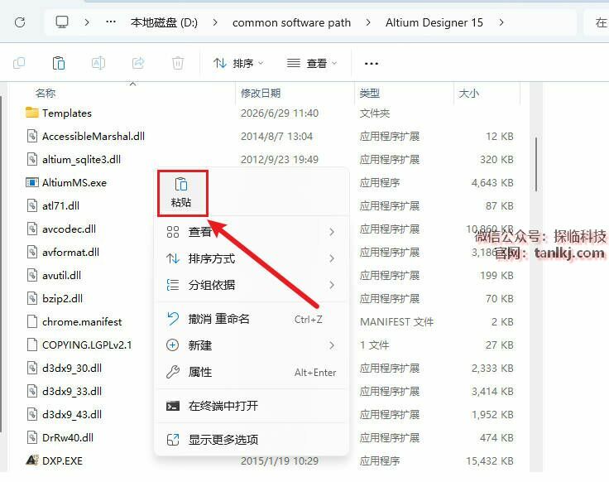Expand chevron after This PC icon

click(x=87, y=22)
